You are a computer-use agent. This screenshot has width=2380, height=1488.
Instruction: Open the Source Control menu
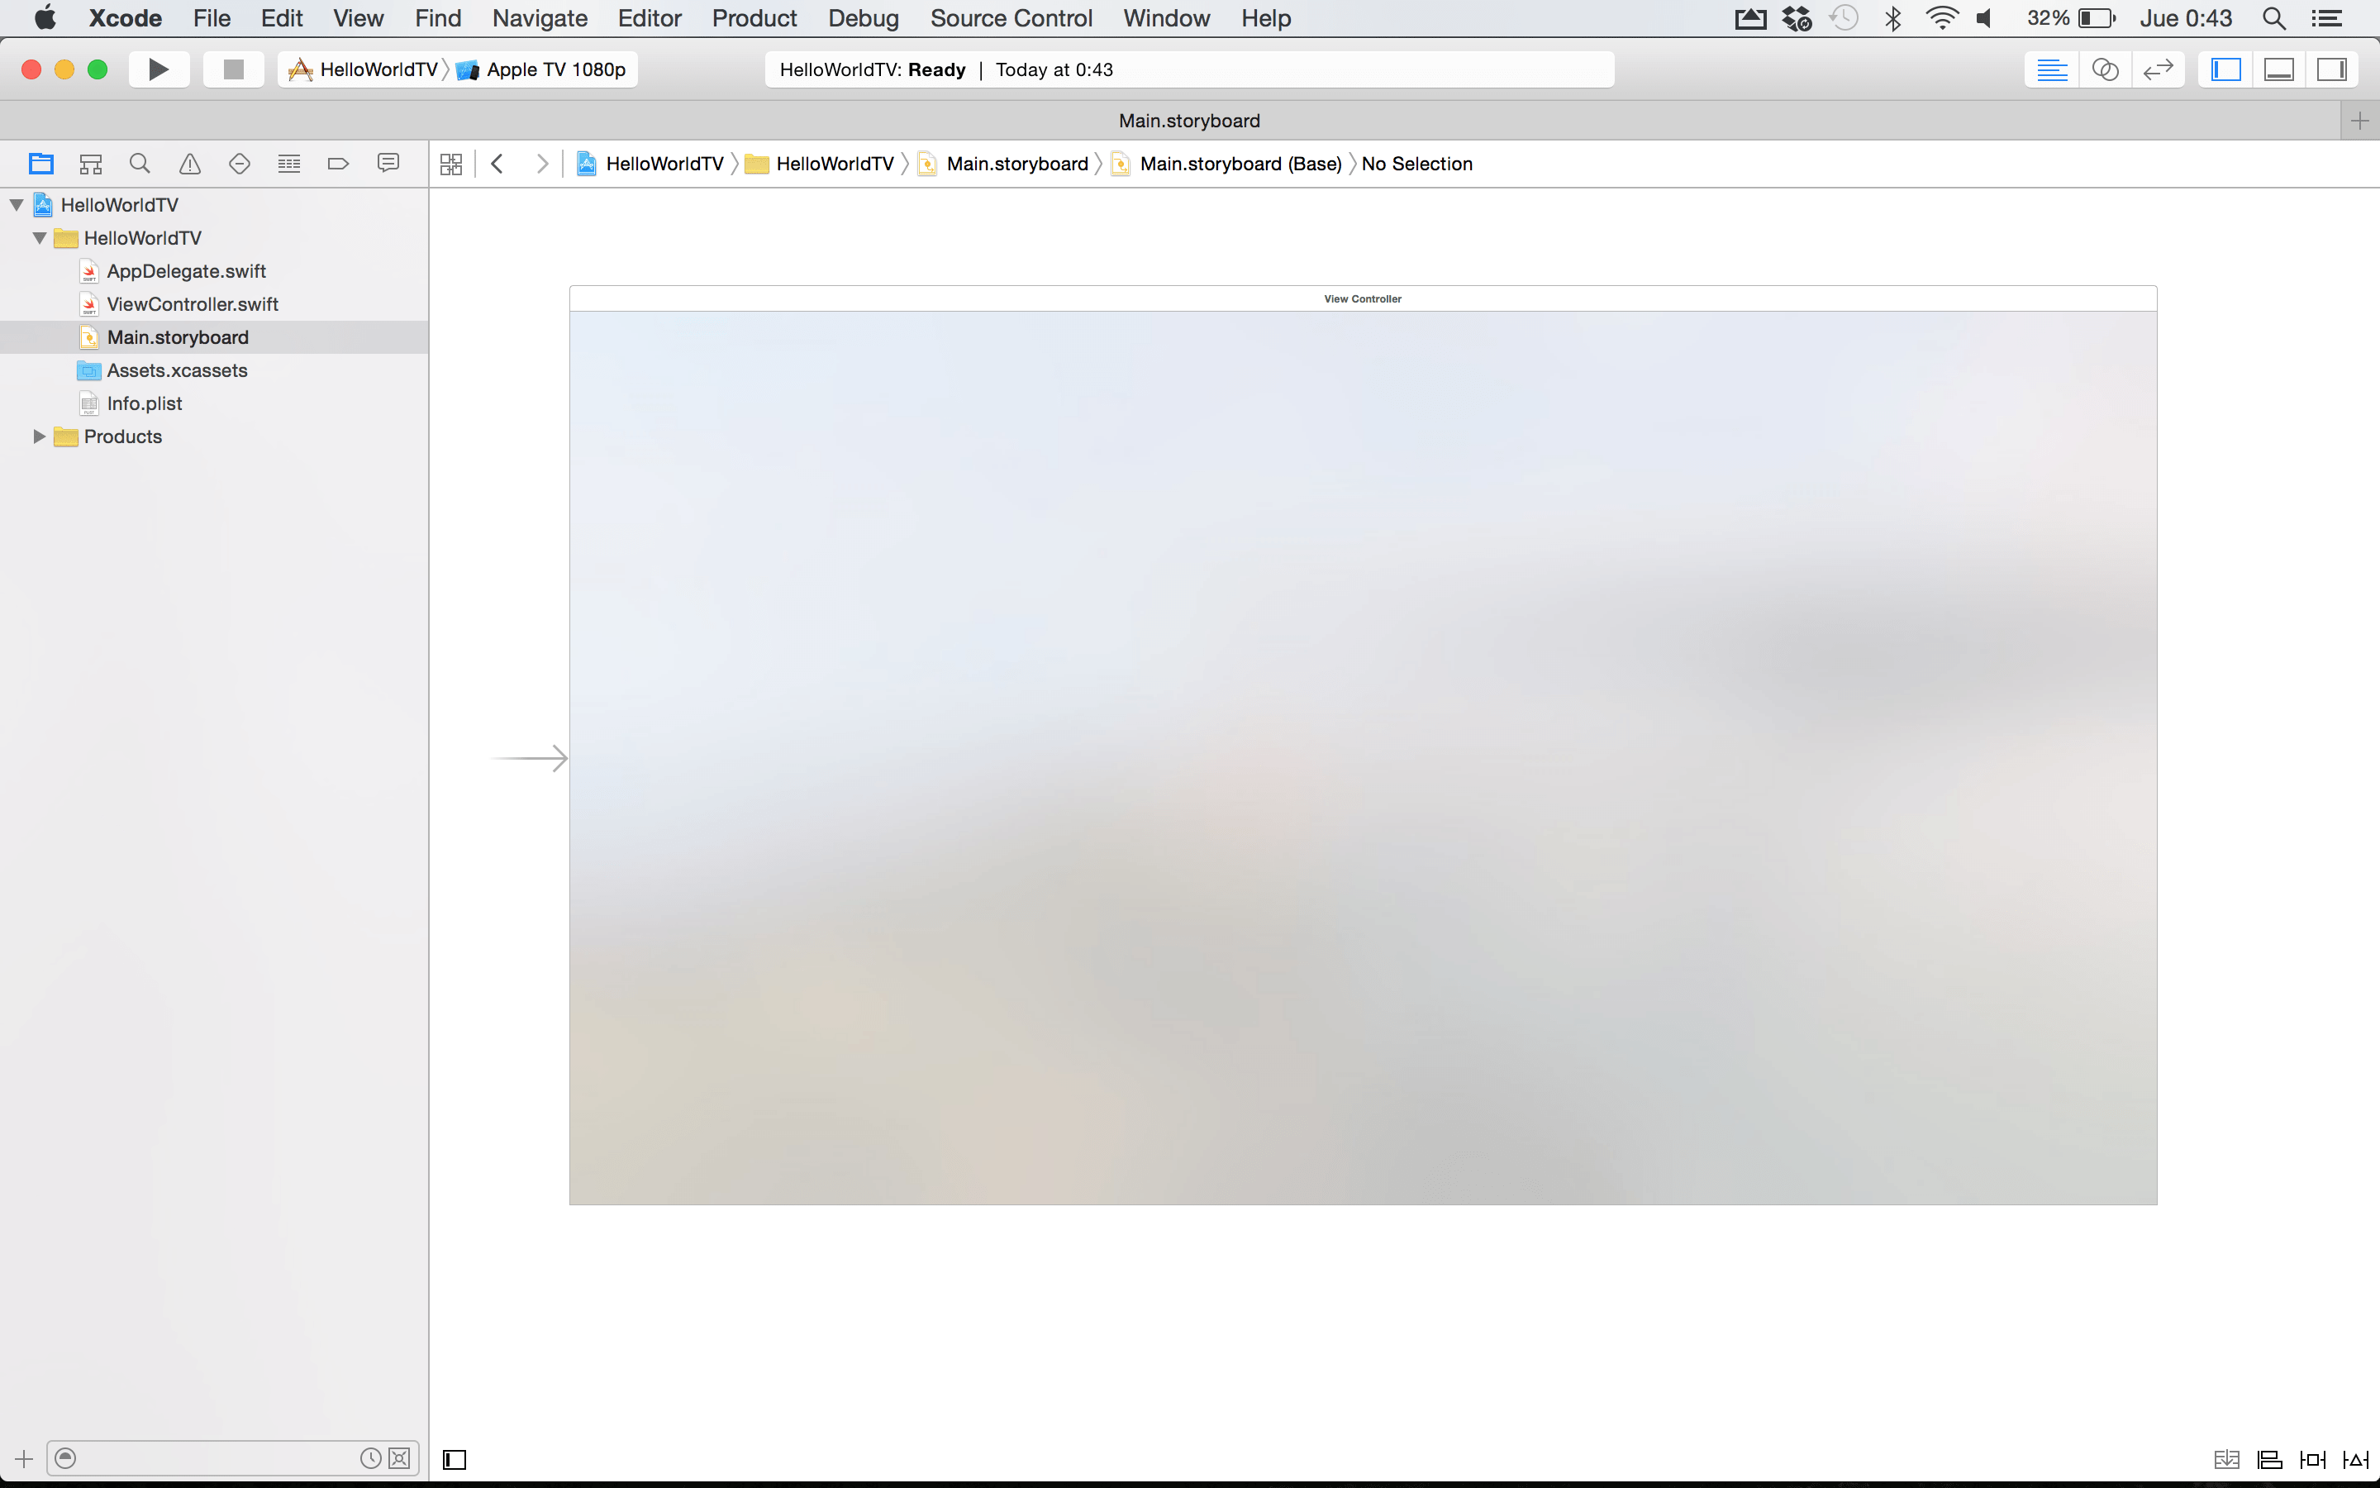point(1011,19)
